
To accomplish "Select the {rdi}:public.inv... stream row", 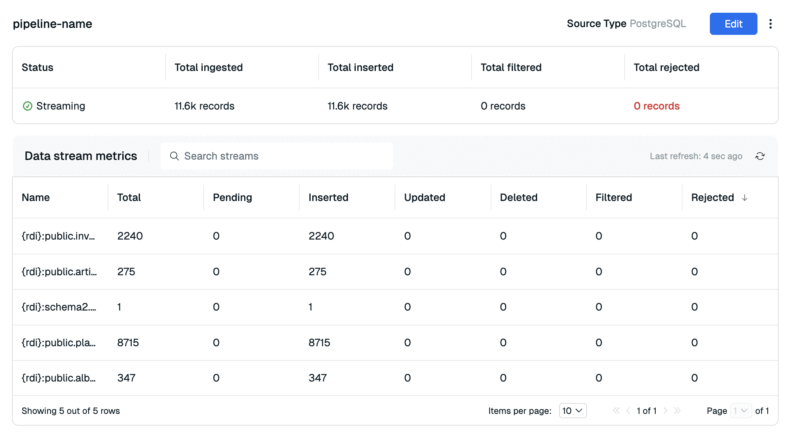I will pyautogui.click(x=58, y=236).
